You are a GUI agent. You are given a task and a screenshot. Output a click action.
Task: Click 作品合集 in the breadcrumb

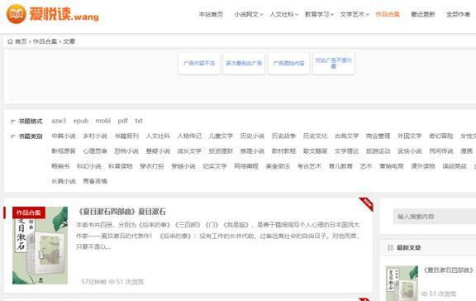[x=45, y=41]
